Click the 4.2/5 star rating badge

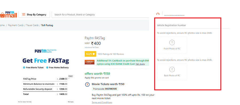(x=90, y=54)
